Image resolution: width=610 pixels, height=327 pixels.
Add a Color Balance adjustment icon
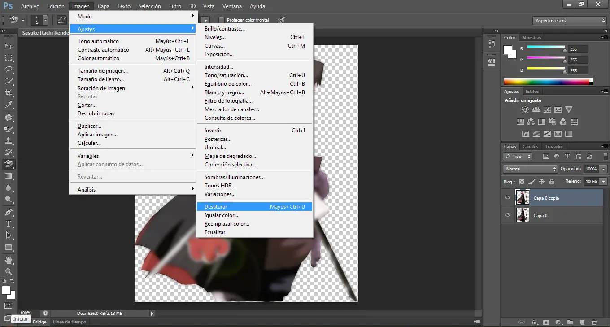point(531,122)
